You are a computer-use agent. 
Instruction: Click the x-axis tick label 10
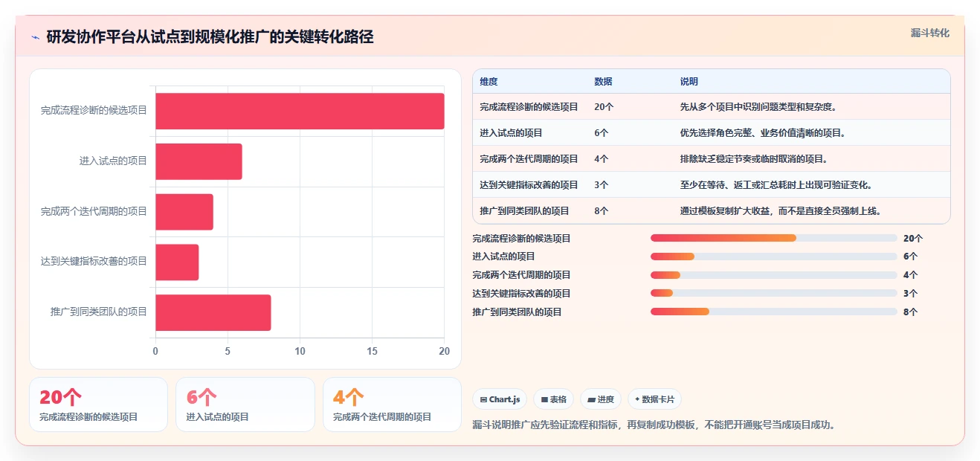(300, 351)
